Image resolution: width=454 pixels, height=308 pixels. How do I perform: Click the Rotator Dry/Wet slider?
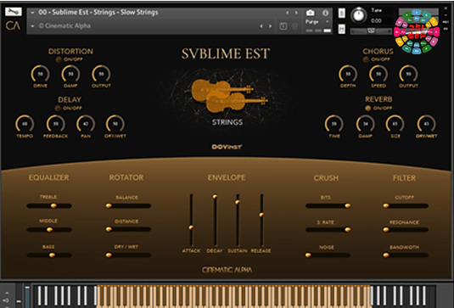point(128,255)
